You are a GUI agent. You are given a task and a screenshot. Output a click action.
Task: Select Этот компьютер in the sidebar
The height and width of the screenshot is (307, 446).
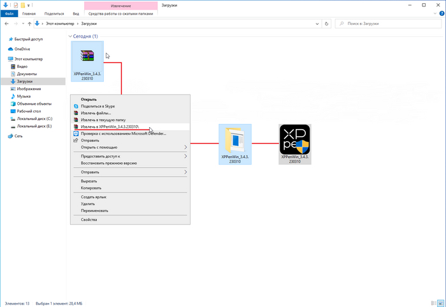click(x=29, y=59)
